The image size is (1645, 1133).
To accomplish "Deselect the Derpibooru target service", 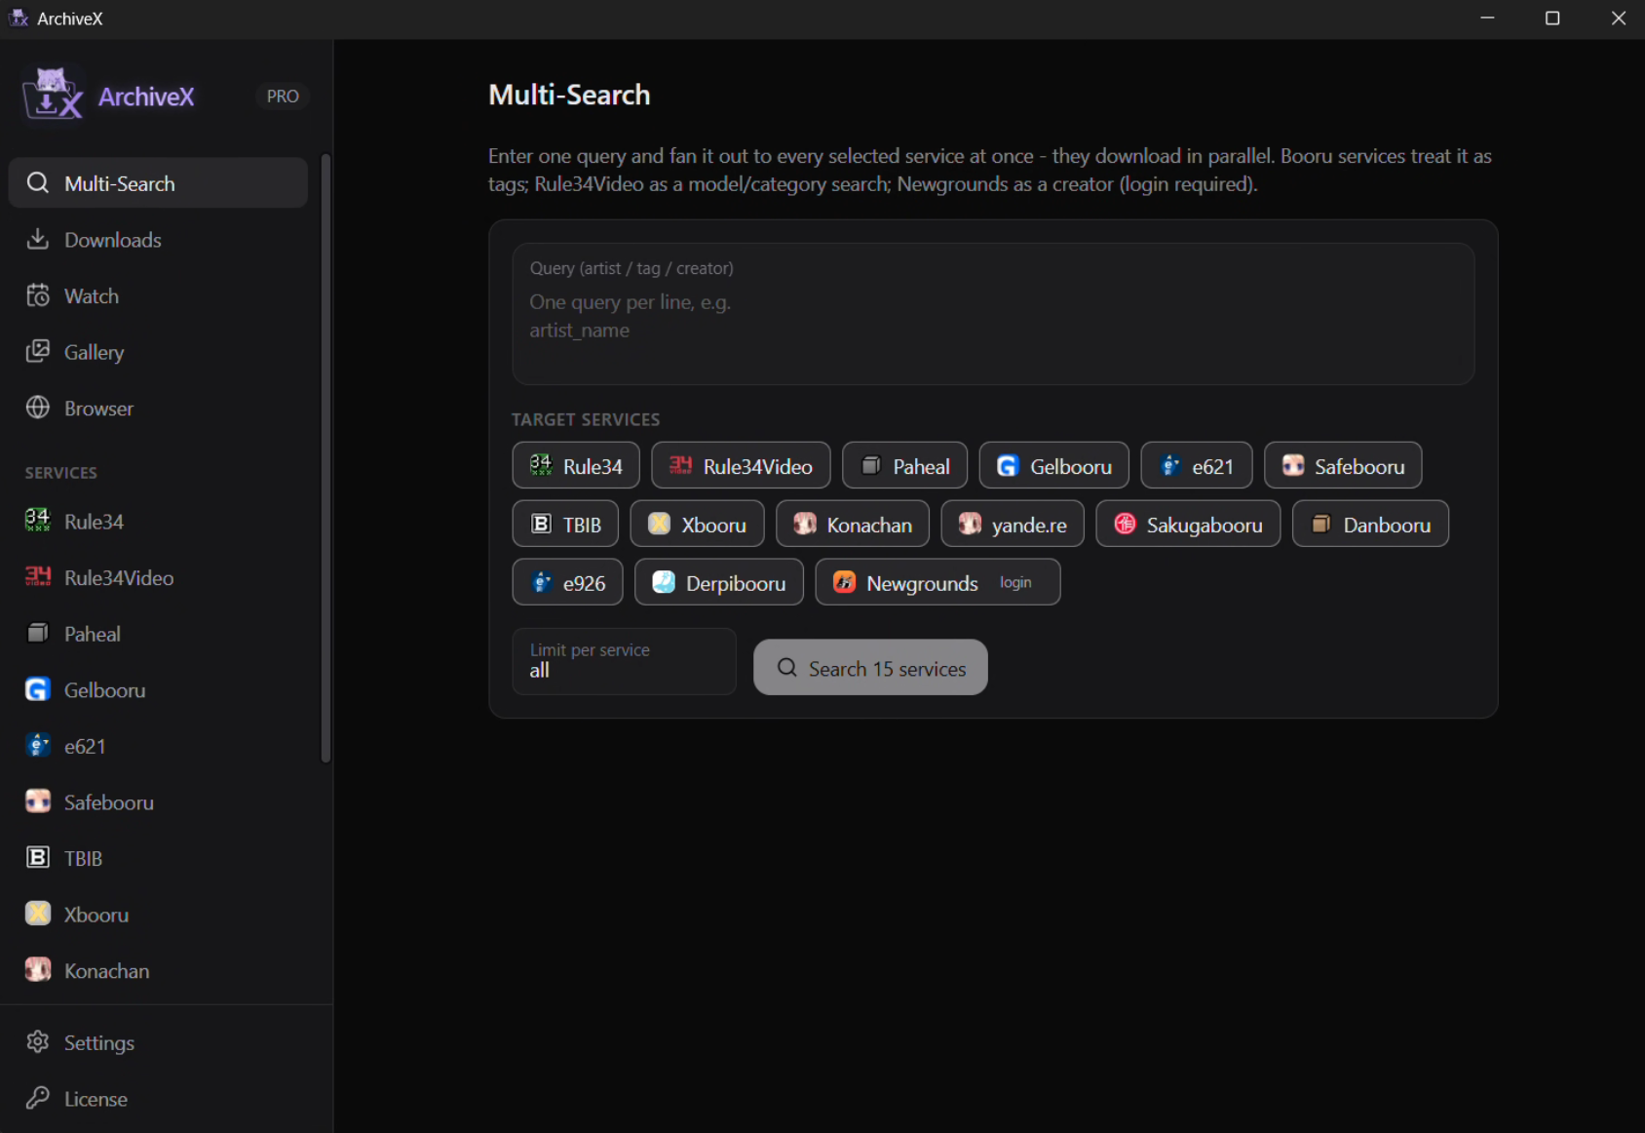I will (719, 582).
